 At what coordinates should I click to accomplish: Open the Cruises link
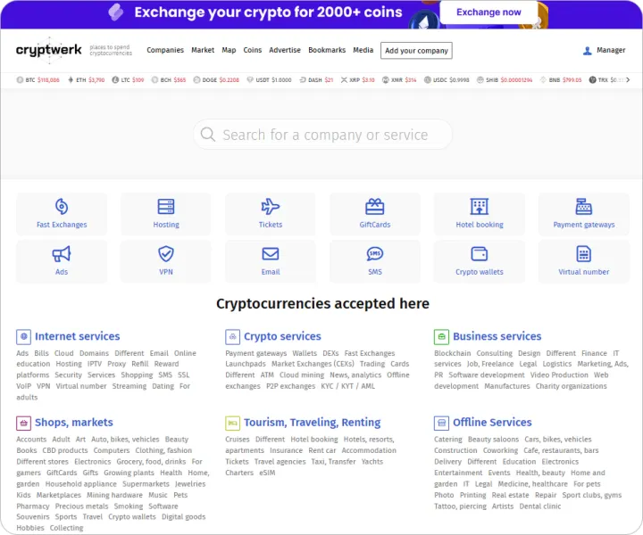[x=237, y=440]
